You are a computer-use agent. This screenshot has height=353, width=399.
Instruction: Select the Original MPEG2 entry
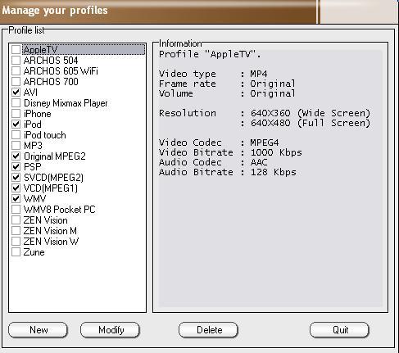pyautogui.click(x=55, y=156)
